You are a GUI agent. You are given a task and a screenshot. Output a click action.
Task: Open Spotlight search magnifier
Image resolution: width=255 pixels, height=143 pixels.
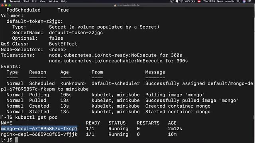point(238,1)
